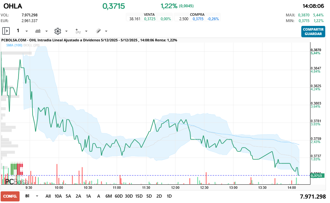Screen dimensions: 330x203
Task: Select the 1D time range
Action: tap(169, 196)
